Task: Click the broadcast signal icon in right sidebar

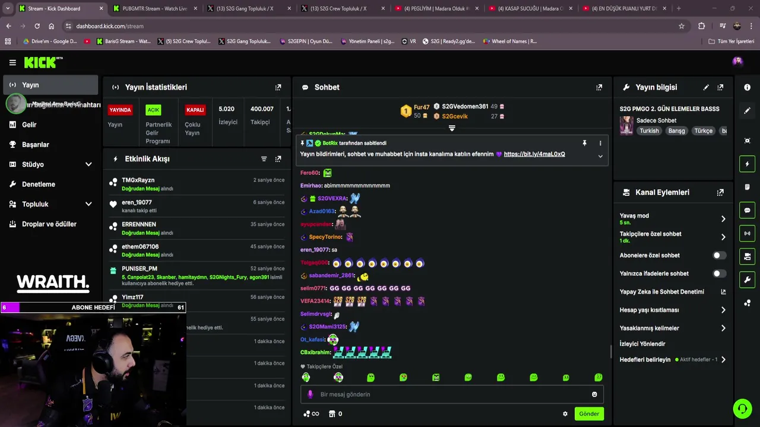Action: [747, 234]
